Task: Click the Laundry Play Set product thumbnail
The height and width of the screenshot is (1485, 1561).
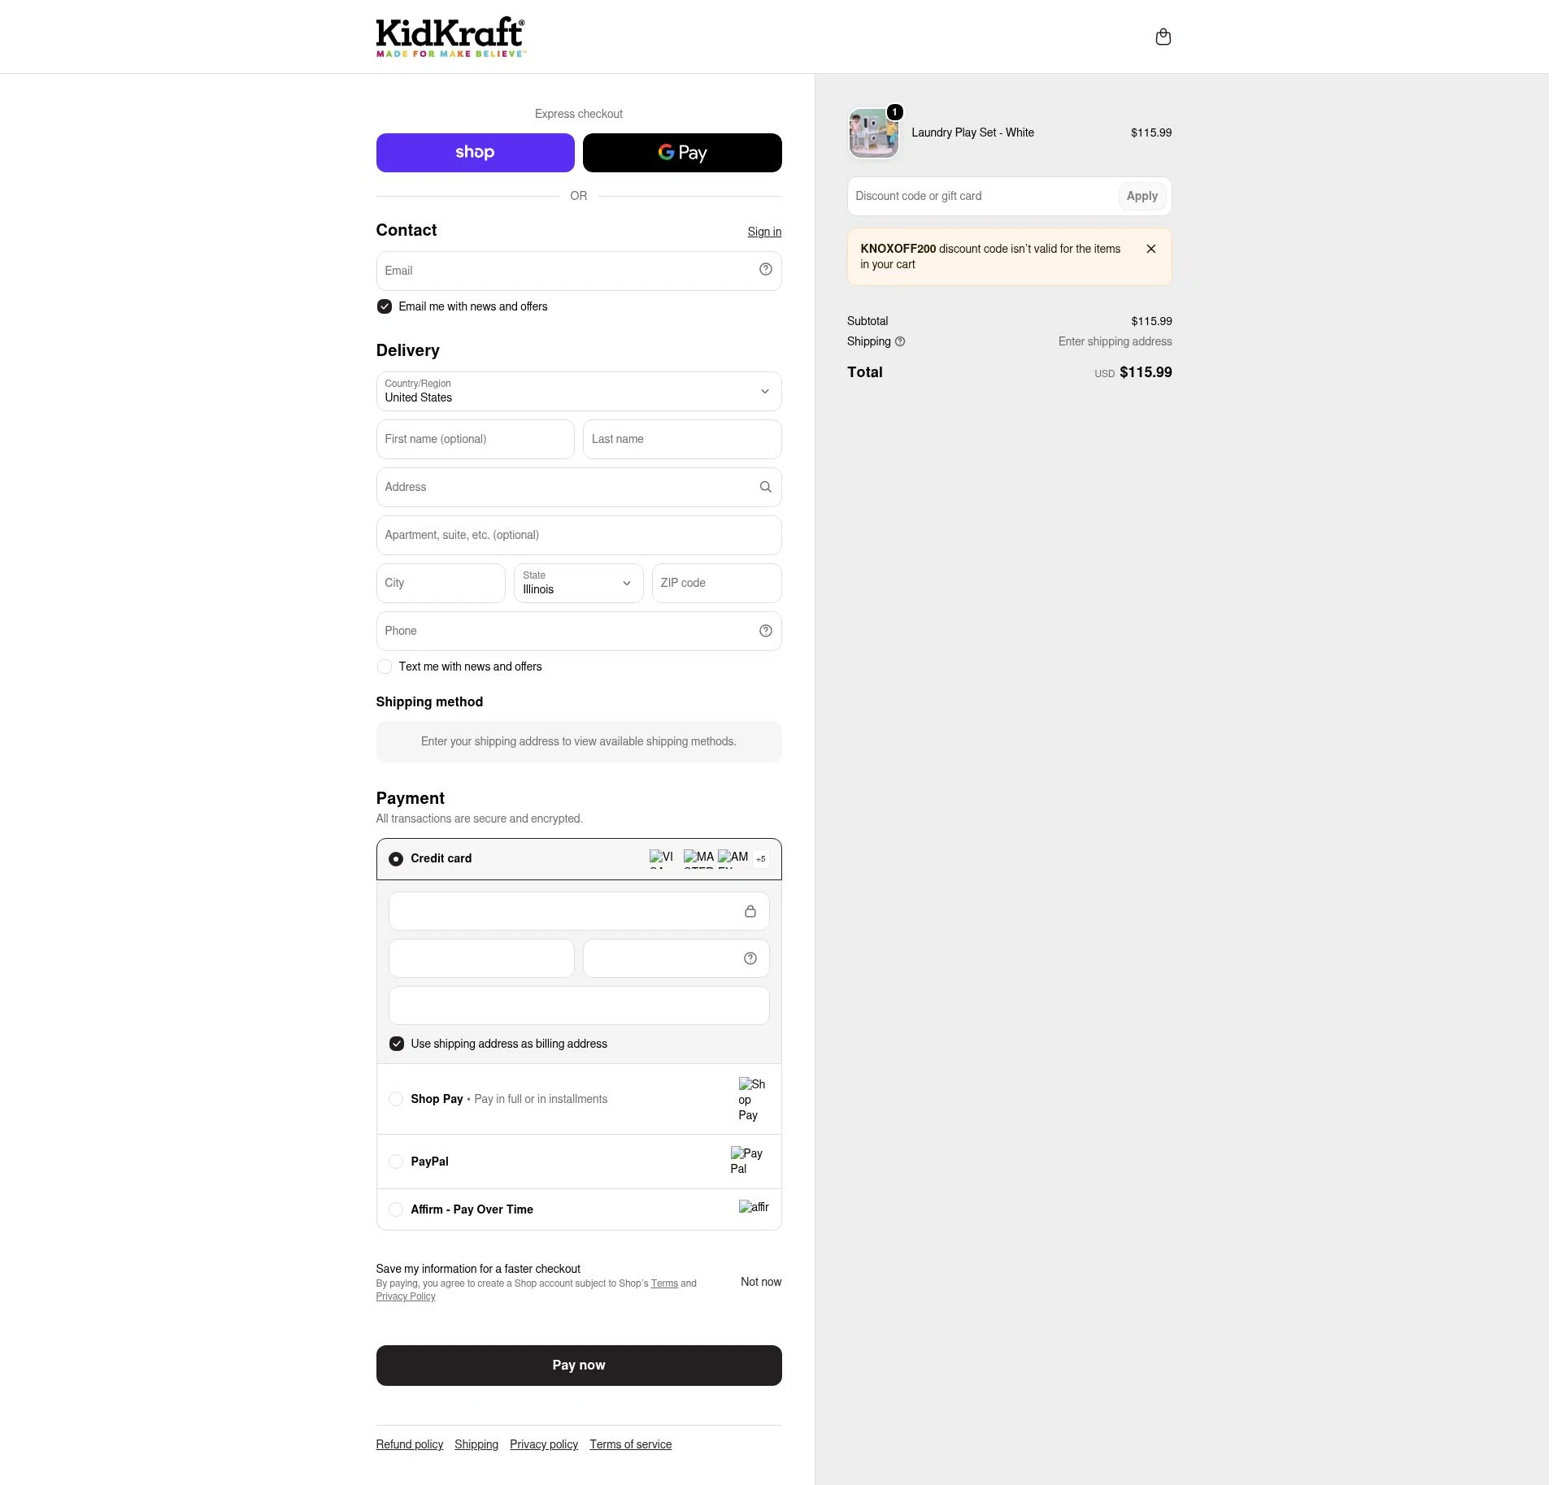Action: point(873,132)
